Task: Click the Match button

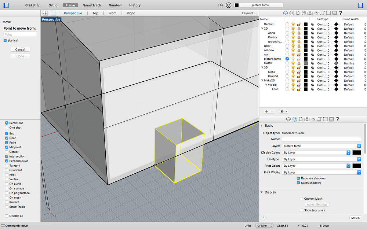Action: pyautogui.click(x=355, y=218)
